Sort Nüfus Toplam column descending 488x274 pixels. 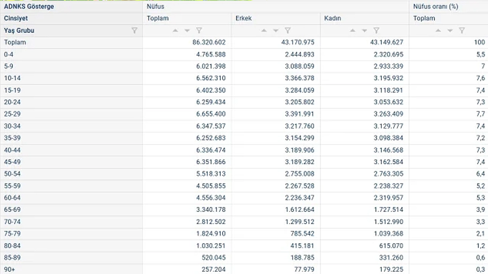click(187, 30)
